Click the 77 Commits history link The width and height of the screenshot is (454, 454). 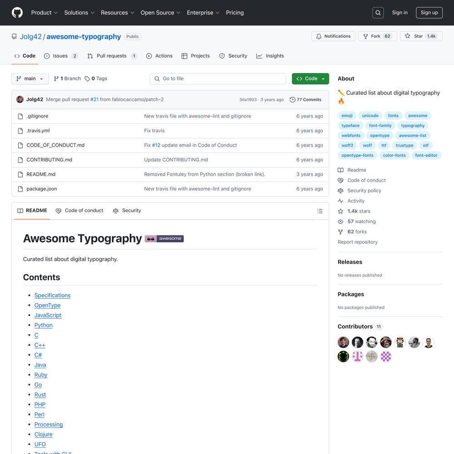(x=306, y=99)
